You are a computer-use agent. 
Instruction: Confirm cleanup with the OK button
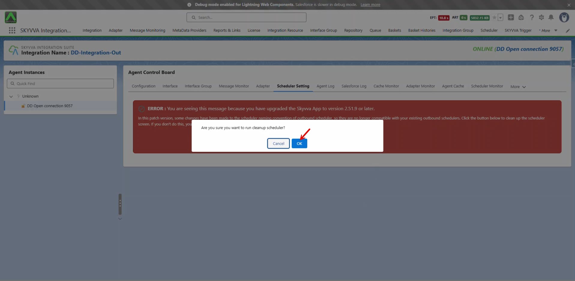(299, 144)
